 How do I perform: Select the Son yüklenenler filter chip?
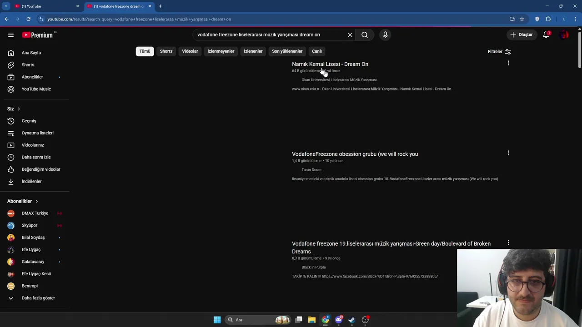(x=287, y=51)
